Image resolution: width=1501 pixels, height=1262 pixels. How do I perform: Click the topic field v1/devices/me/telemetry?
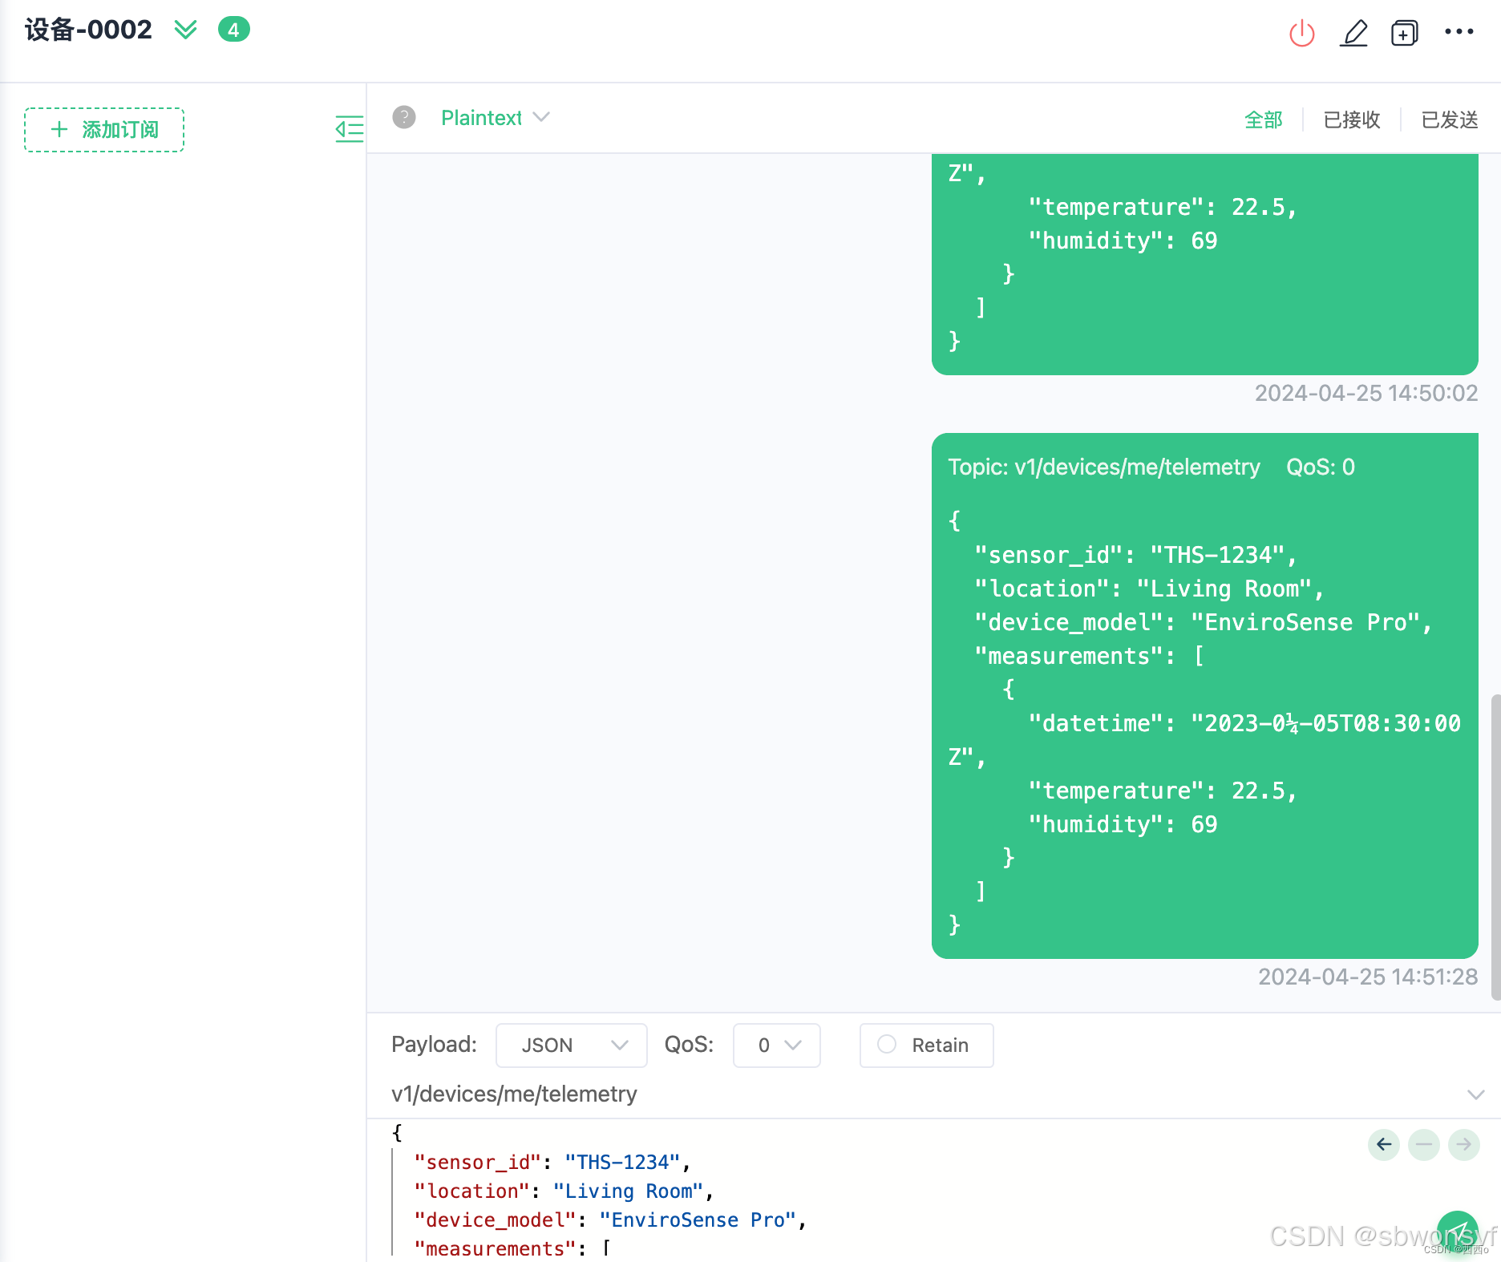pyautogui.click(x=513, y=1094)
